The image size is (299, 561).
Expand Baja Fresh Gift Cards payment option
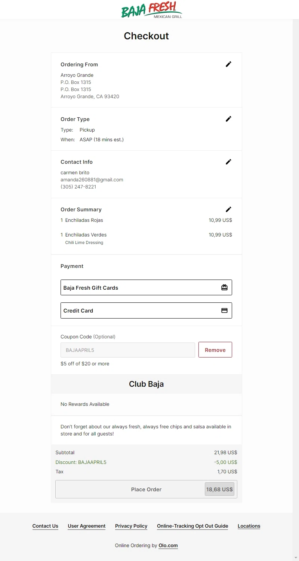pos(146,287)
